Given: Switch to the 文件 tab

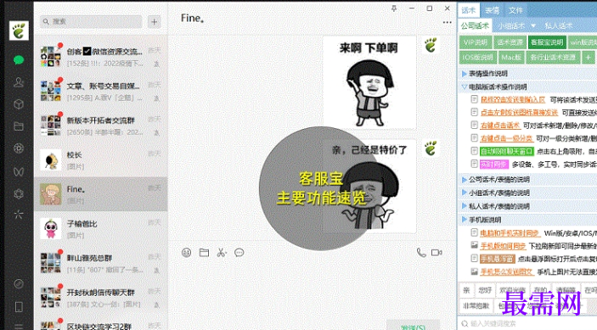Looking at the screenshot, I should coord(515,10).
